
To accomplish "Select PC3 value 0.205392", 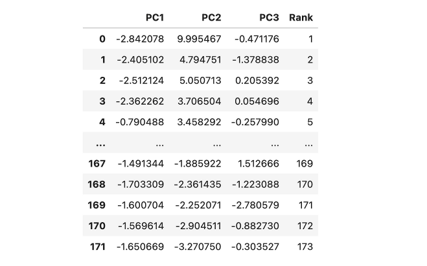I will [x=257, y=81].
